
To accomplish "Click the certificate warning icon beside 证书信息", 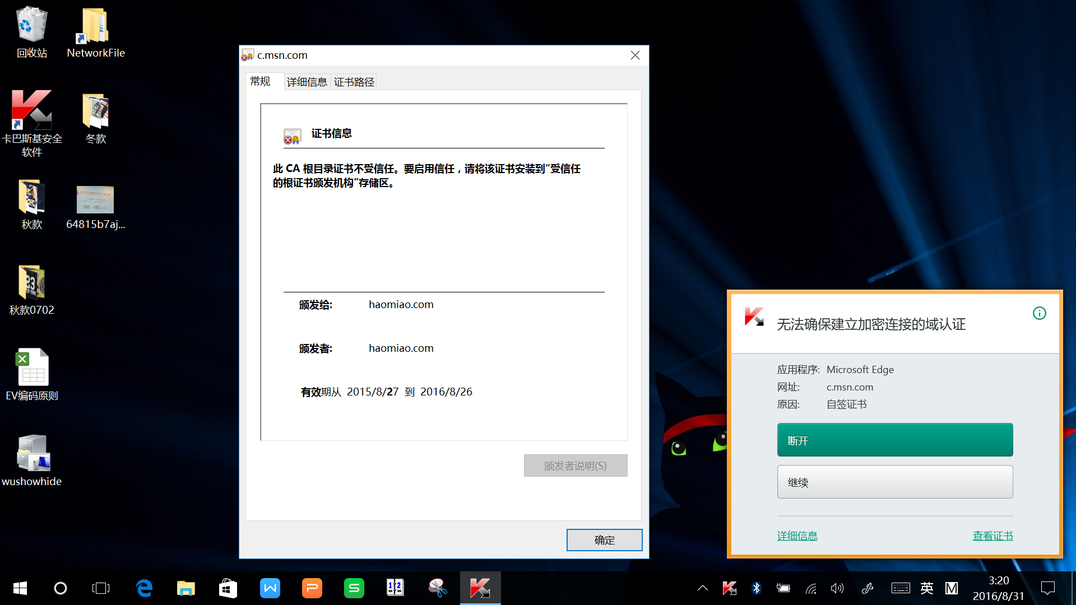I will tap(292, 136).
